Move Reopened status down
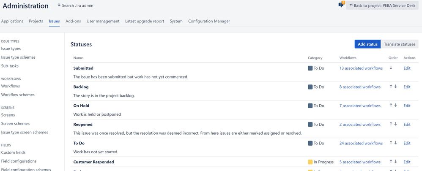The height and width of the screenshot is (171, 422). click(396, 124)
